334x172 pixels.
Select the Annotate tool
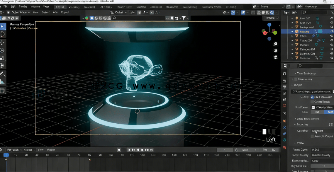[x=4, y=75]
